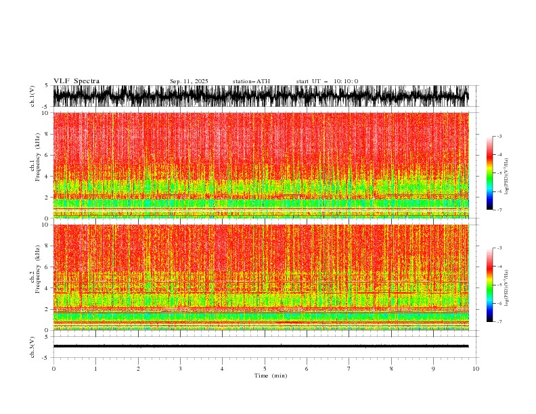Click the "-3" label on ch.1 colorbar
This screenshot has width=536, height=414.
(499, 136)
